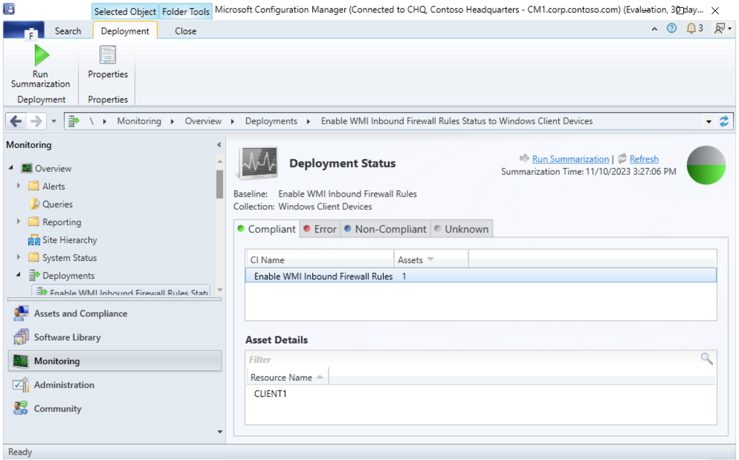Switch to the Unknown status tab
The width and height of the screenshot is (739, 460).
point(461,229)
